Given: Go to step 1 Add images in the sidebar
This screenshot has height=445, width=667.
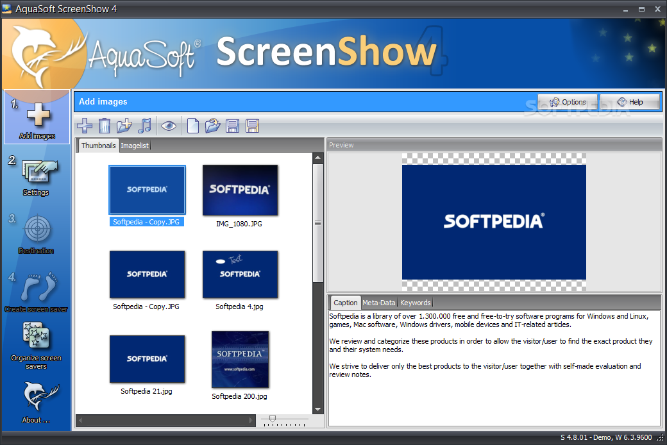Looking at the screenshot, I should click(37, 117).
